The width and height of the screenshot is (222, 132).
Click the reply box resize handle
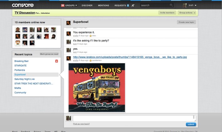tap(195, 120)
